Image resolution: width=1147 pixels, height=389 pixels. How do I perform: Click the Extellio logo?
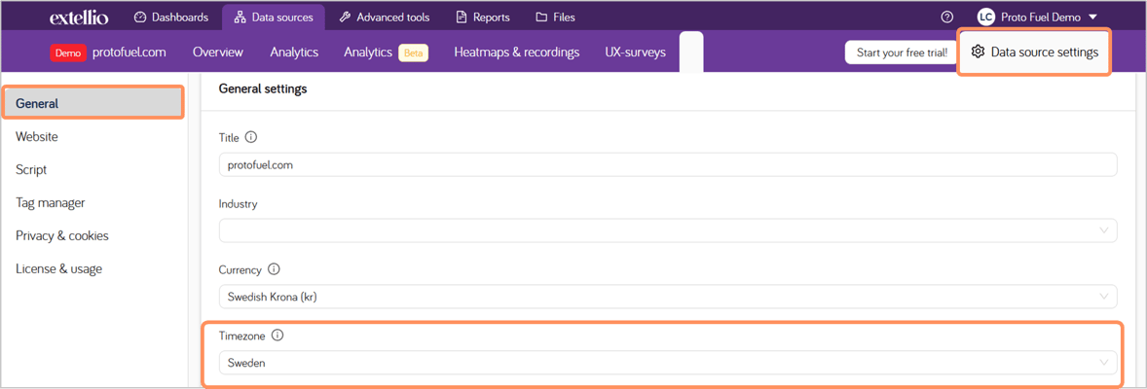(79, 18)
